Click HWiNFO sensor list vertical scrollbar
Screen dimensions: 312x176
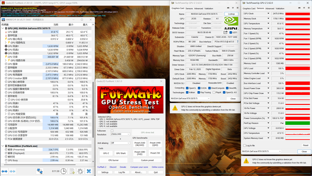[x=93, y=110]
